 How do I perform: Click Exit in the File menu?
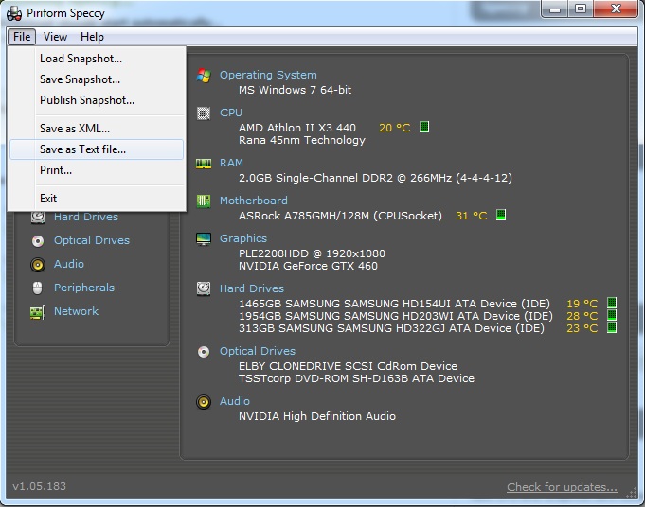97,199
